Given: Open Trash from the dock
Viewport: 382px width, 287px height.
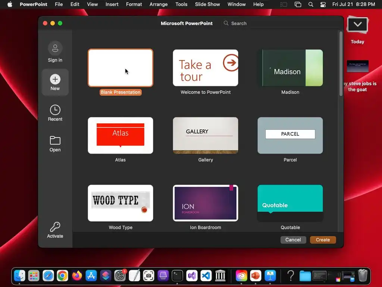Looking at the screenshot, I should pos(363,276).
